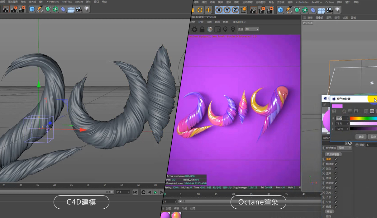
Task: Click the pink color swatch in picker
Action: coord(337,106)
